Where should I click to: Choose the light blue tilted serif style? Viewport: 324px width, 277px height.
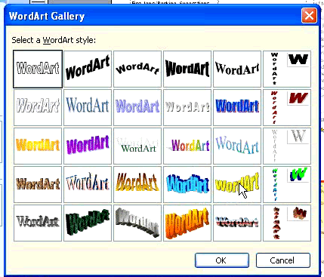pos(237,146)
